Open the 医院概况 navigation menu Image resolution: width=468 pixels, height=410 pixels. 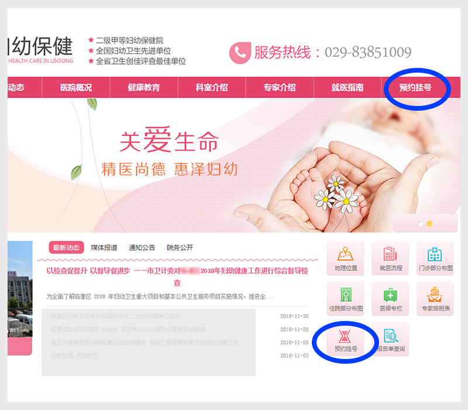point(76,87)
